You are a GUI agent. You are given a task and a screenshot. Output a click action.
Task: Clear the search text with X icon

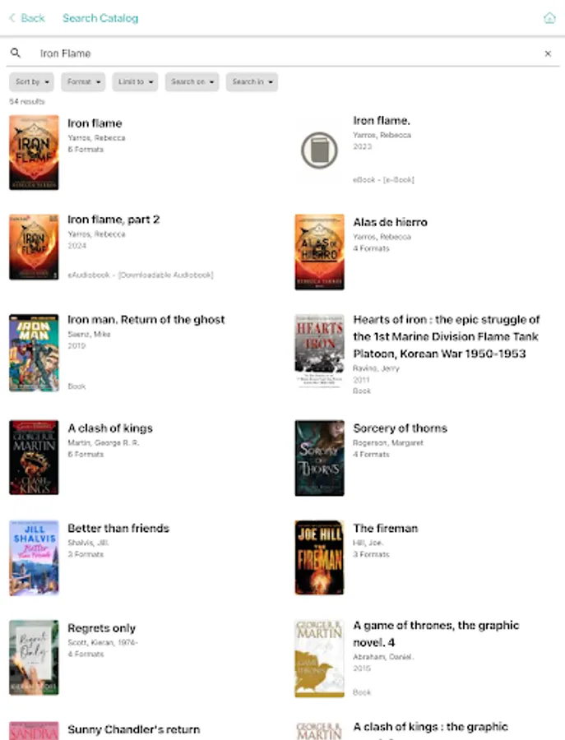pyautogui.click(x=548, y=53)
